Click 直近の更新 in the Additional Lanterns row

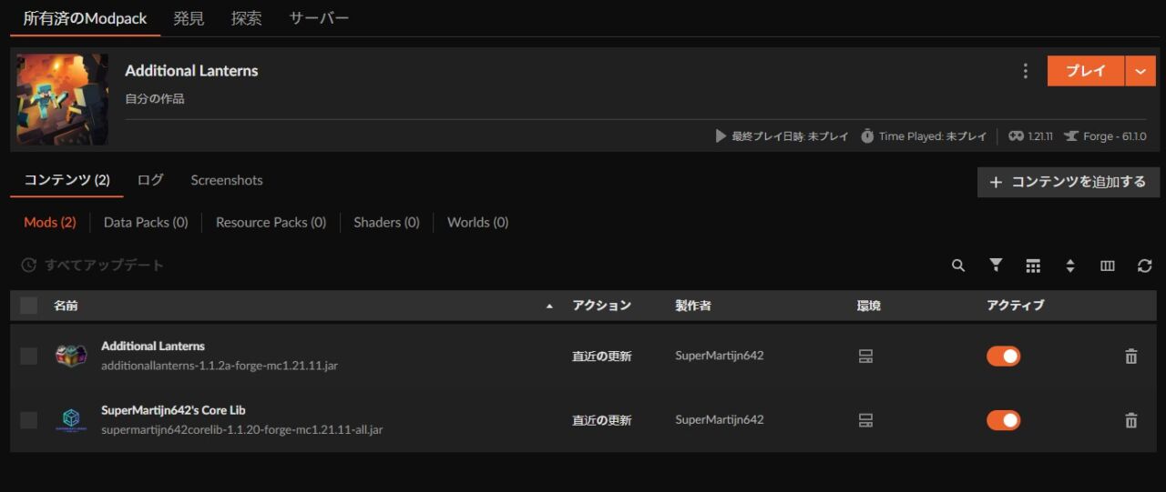(601, 356)
